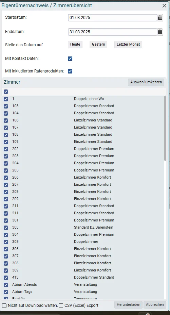Viewport: 170px width, 315px height.
Task: Enable Nicht auf Download warten checkbox
Action: (4, 305)
